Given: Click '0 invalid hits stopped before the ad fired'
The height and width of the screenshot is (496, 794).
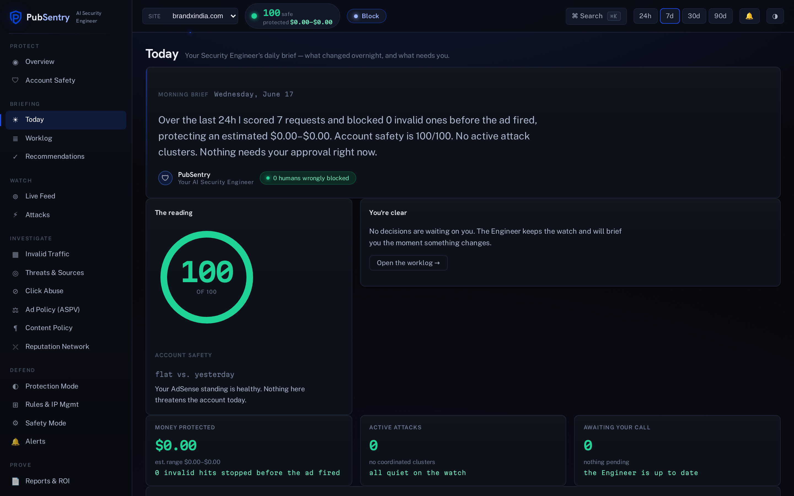Looking at the screenshot, I should point(247,473).
